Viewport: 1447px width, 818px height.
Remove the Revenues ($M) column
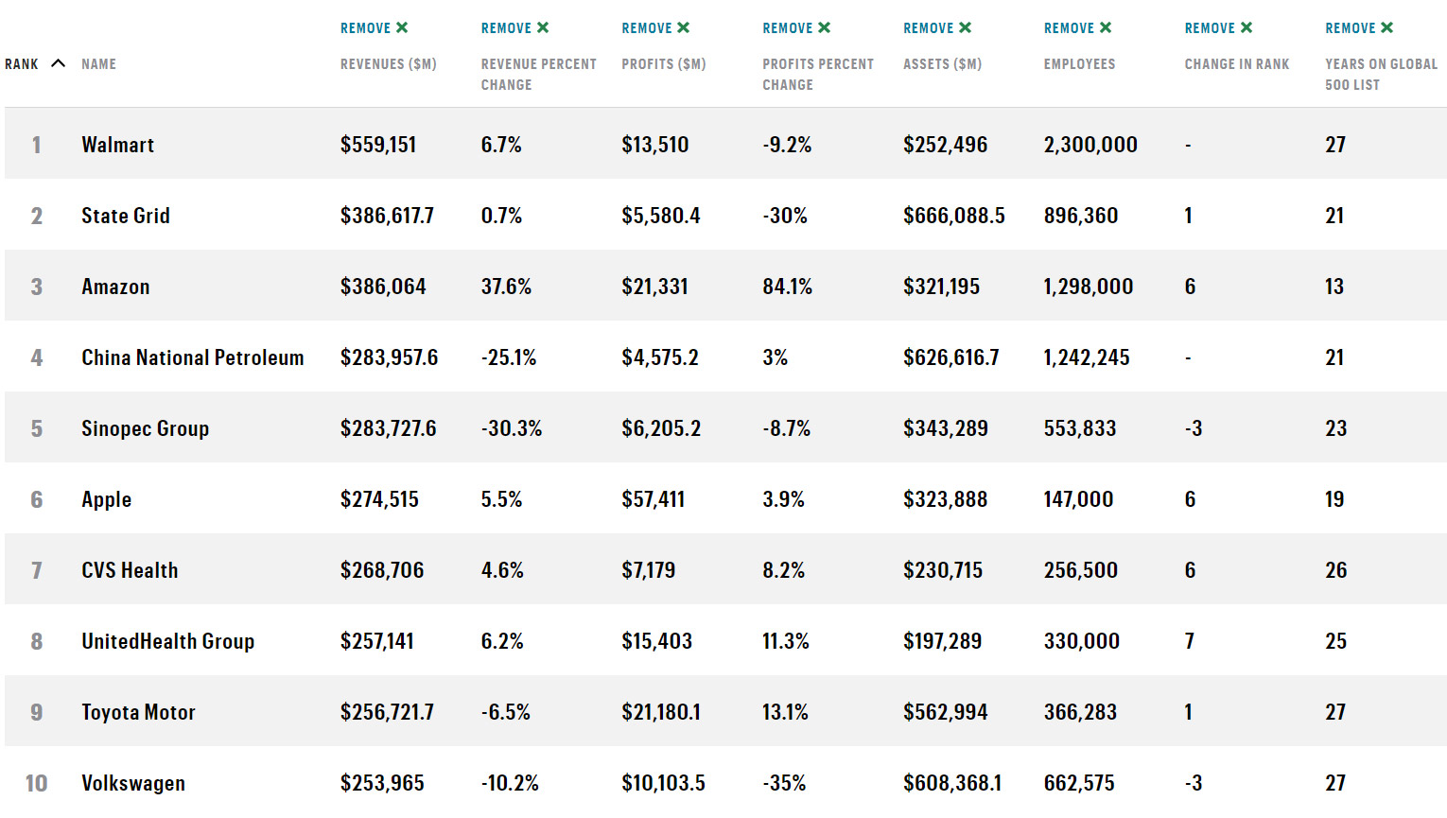coord(375,28)
